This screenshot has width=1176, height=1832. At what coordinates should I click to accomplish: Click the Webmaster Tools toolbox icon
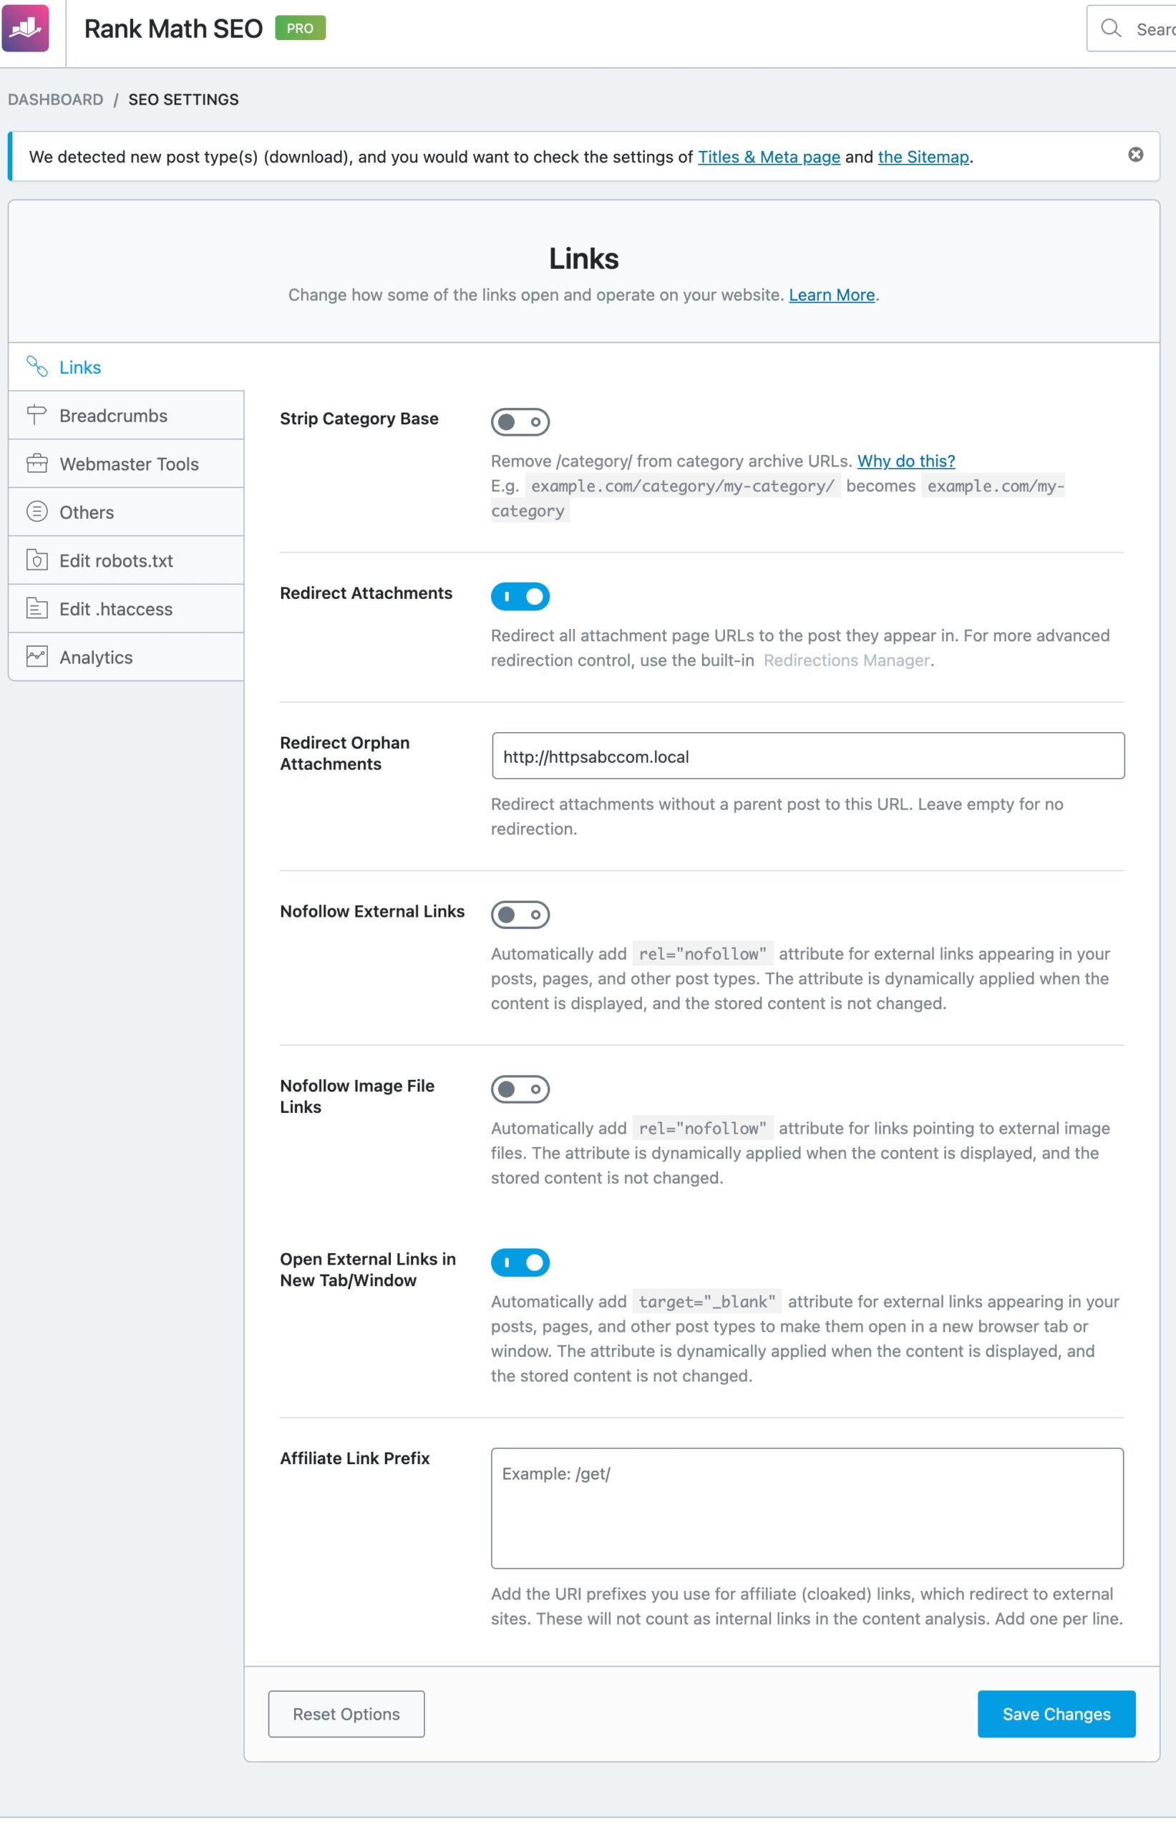(37, 463)
